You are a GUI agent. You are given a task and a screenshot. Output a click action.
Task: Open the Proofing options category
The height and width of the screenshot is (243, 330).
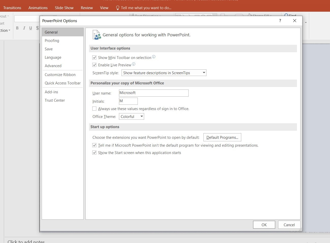pos(63,41)
